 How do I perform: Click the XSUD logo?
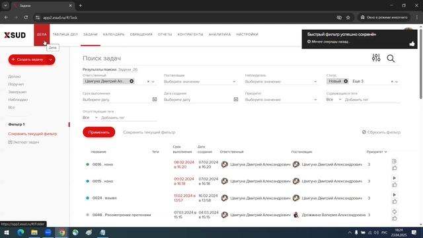point(15,35)
